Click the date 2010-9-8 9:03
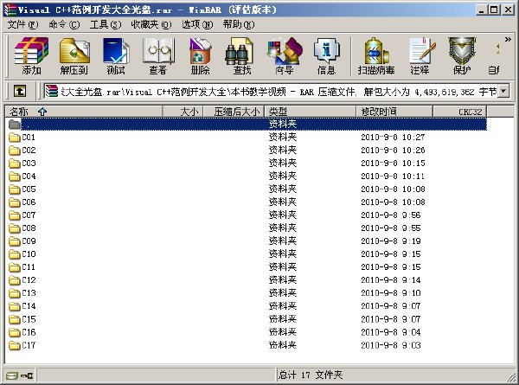This screenshot has width=519, height=385. point(391,345)
